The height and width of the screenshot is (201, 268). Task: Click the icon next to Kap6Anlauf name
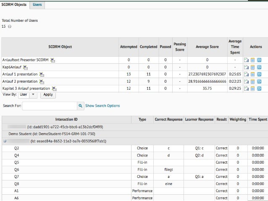click(26, 67)
